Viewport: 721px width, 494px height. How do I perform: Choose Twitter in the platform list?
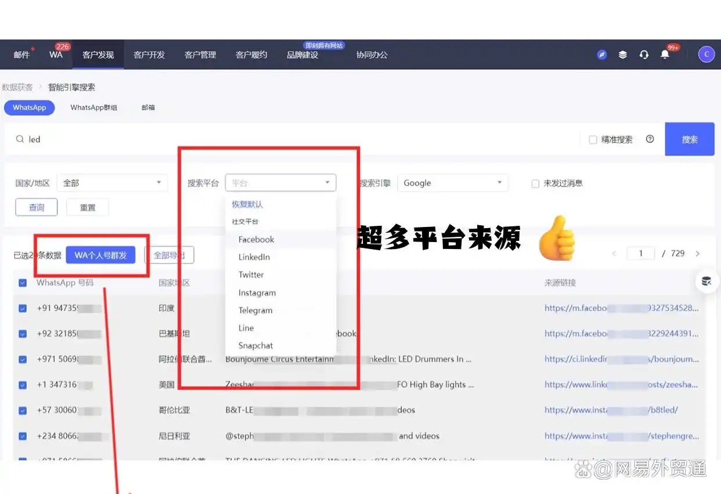pos(251,275)
